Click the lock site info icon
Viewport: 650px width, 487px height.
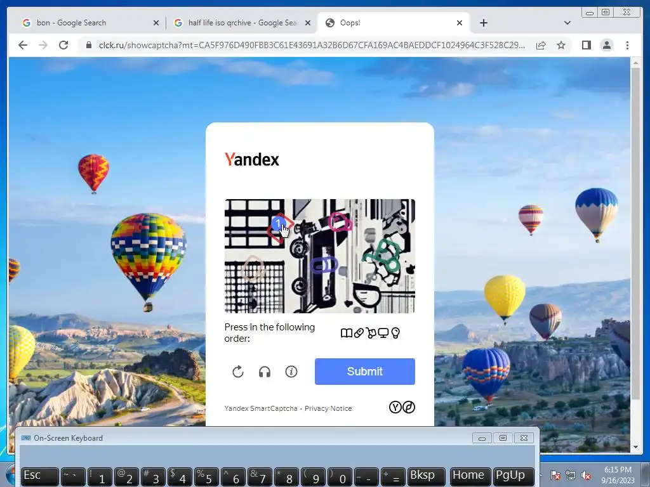(88, 45)
